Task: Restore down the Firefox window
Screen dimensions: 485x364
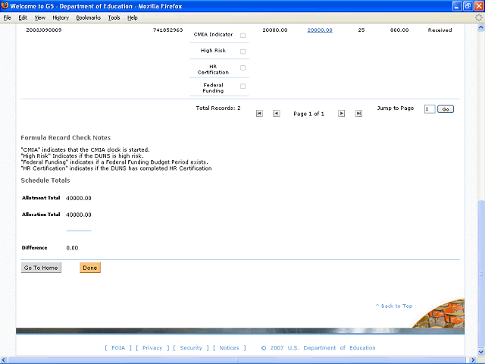Action: click(x=468, y=6)
